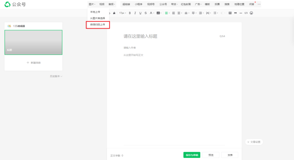The width and height of the screenshot is (294, 160).
Task: Click the spacing before paragraph icon
Action: pos(186,13)
